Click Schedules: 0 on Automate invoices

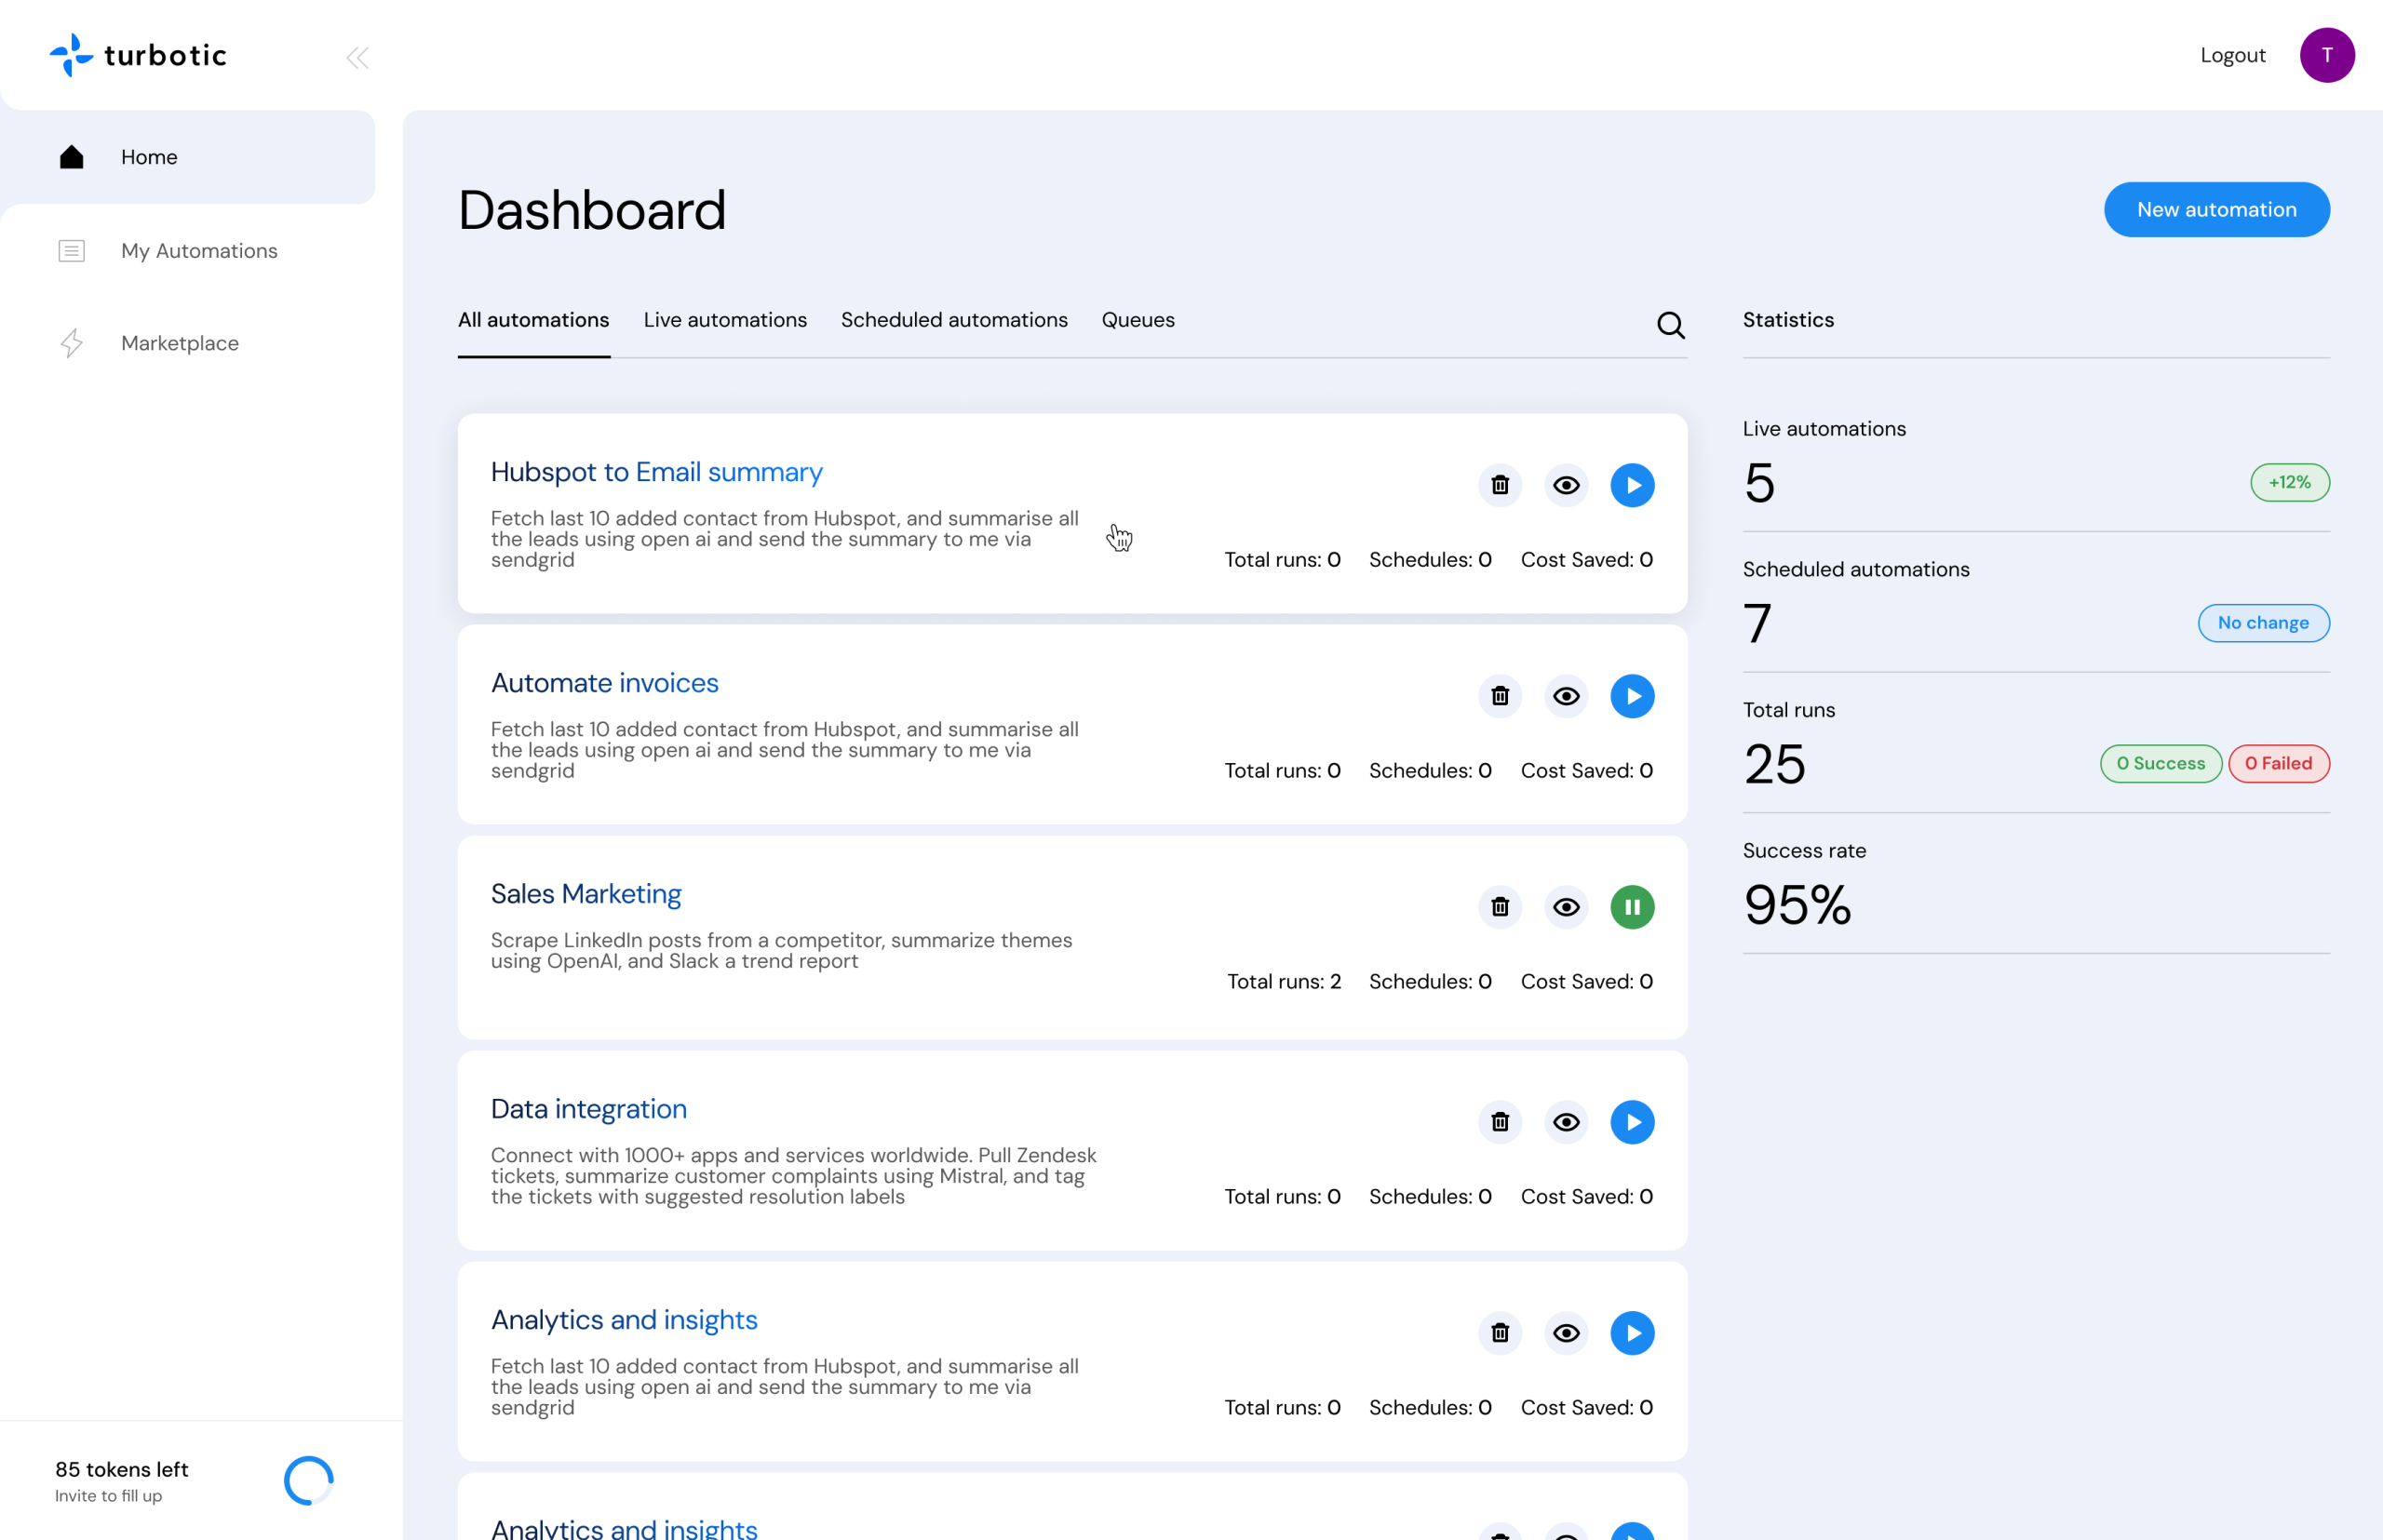click(1430, 771)
